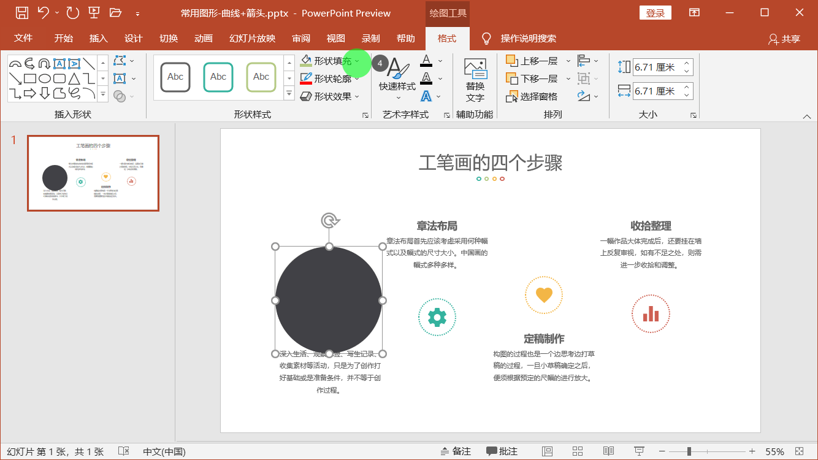Viewport: 818px width, 460px height.
Task: Apply the light green outline Abc style
Action: pos(261,77)
